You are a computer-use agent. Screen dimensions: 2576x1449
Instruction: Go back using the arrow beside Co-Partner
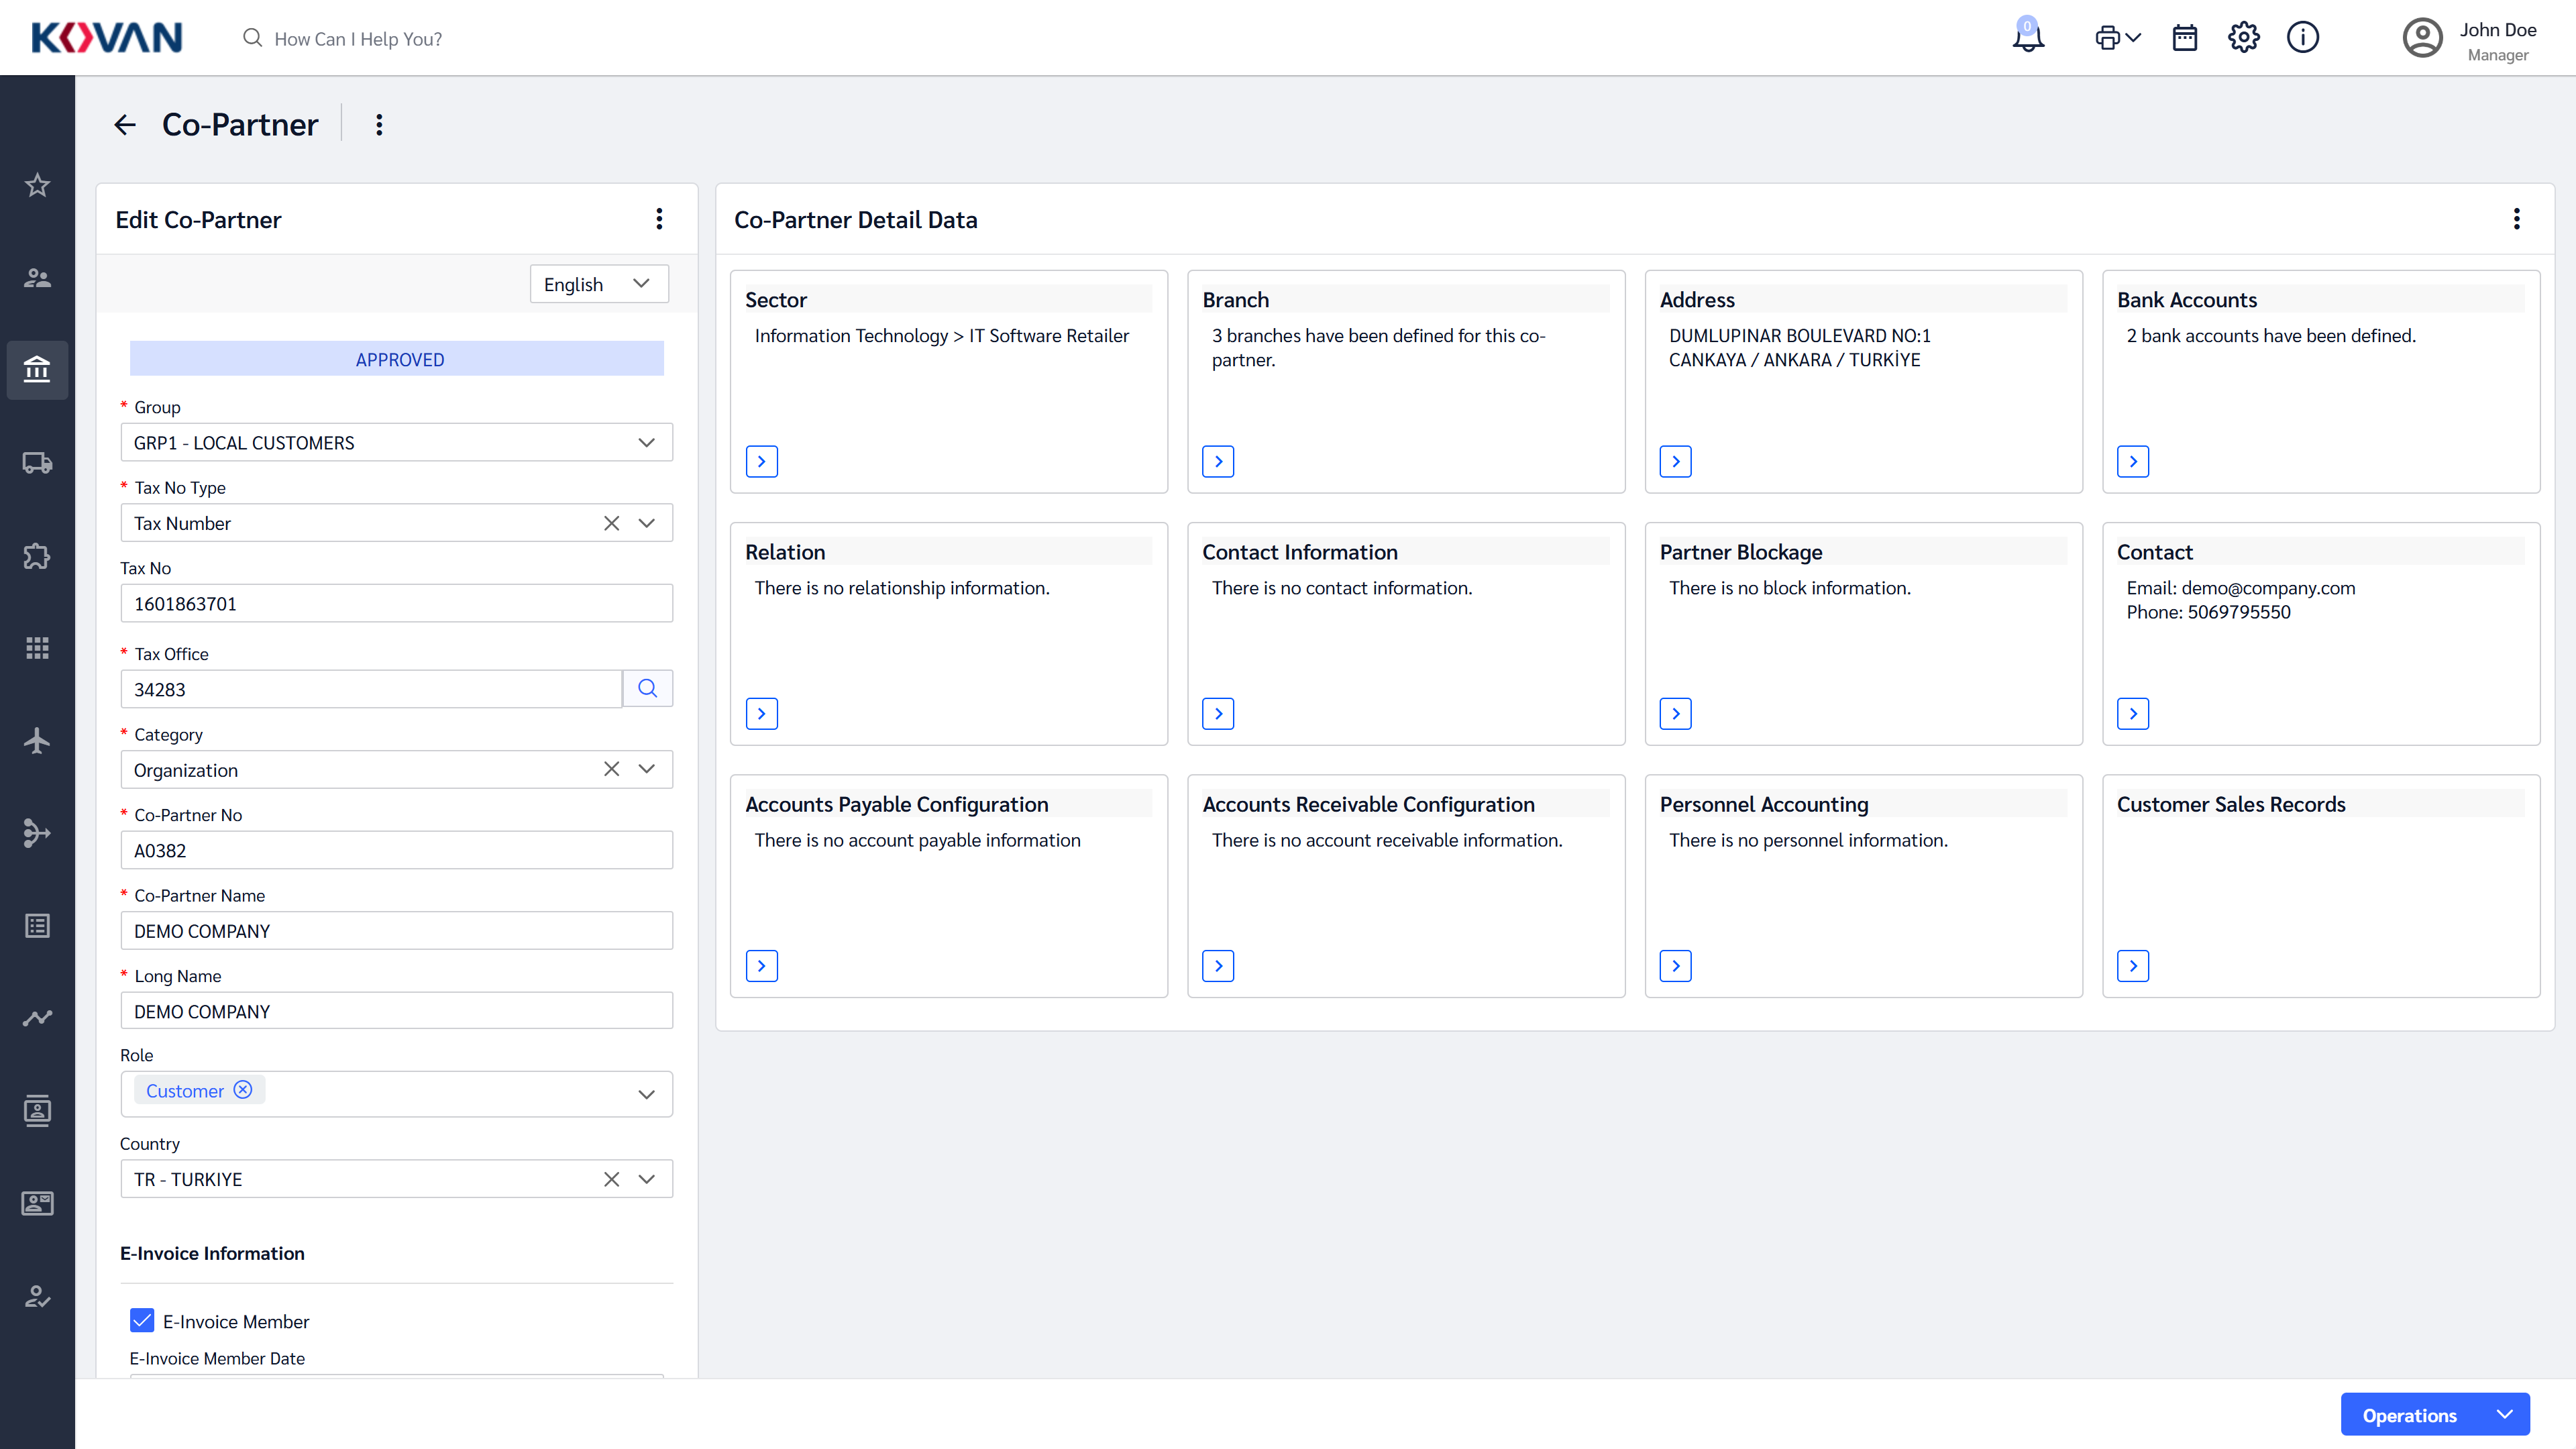[x=125, y=125]
